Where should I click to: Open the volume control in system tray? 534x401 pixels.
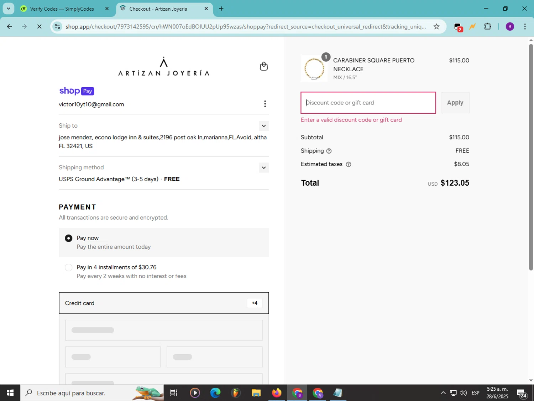(x=463, y=393)
